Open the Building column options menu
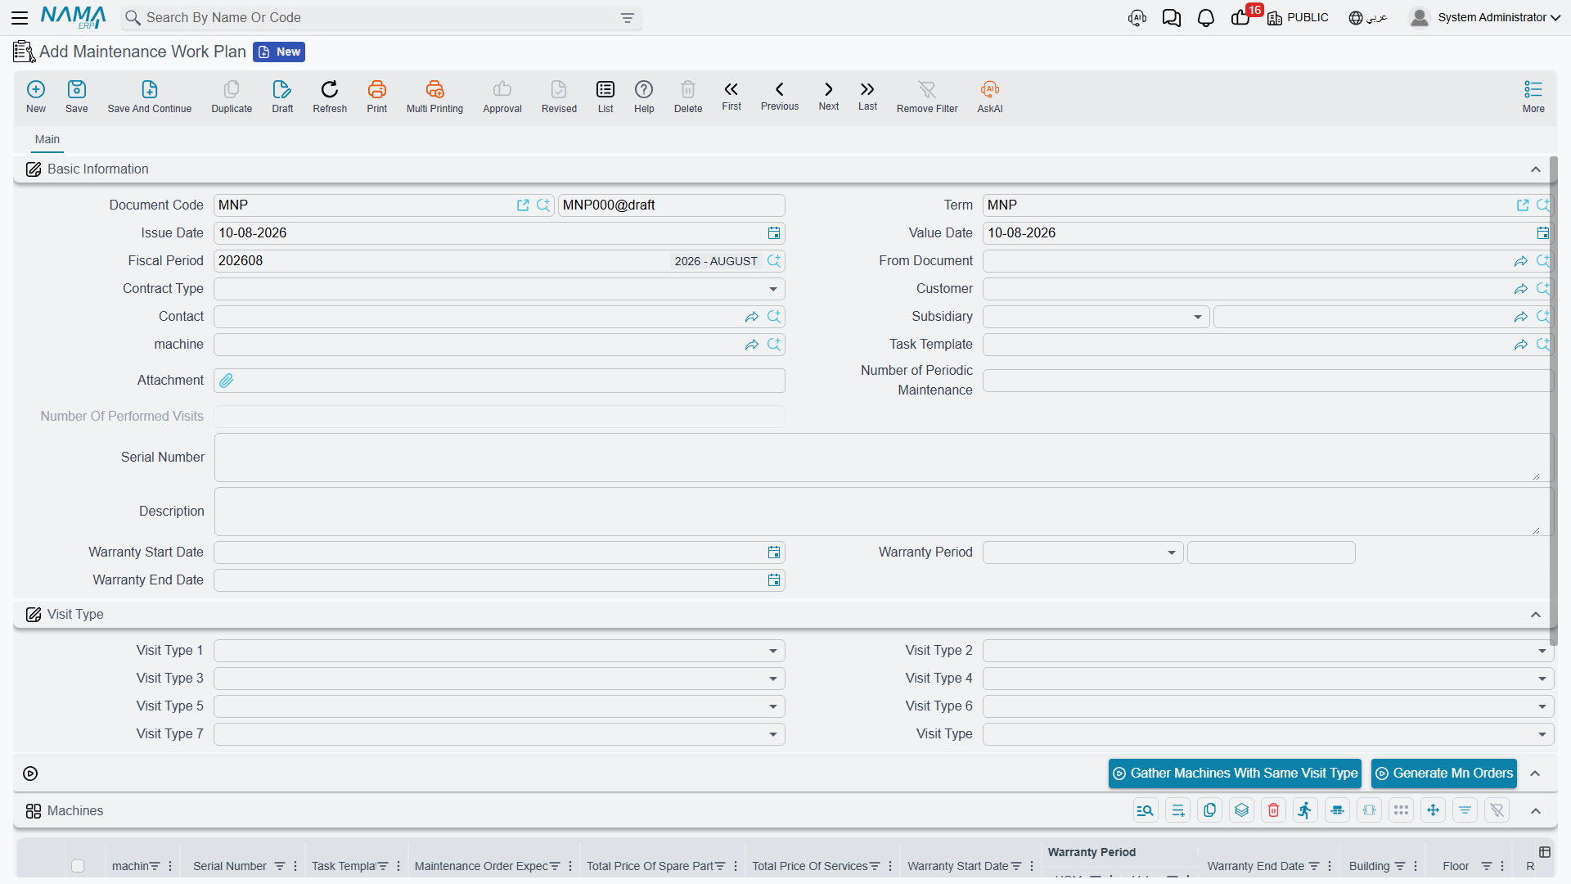 pyautogui.click(x=1416, y=866)
